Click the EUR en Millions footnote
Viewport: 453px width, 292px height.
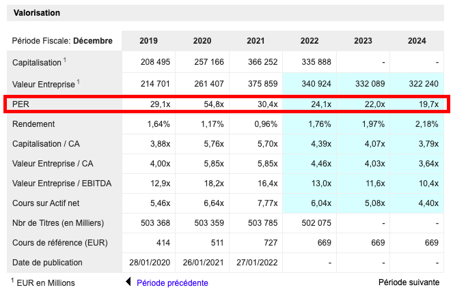[x=43, y=282]
